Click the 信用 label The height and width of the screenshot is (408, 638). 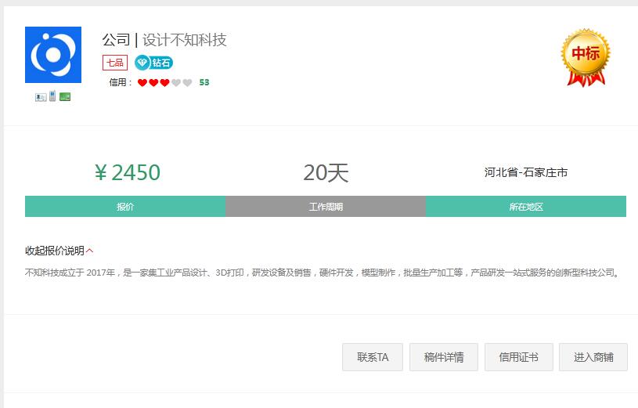point(121,82)
